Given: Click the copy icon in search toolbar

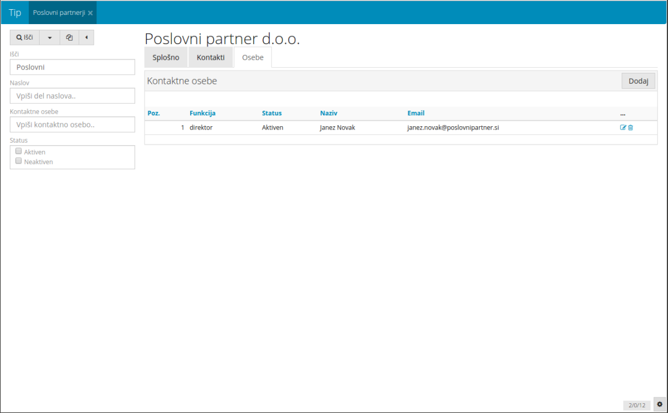Looking at the screenshot, I should [69, 38].
